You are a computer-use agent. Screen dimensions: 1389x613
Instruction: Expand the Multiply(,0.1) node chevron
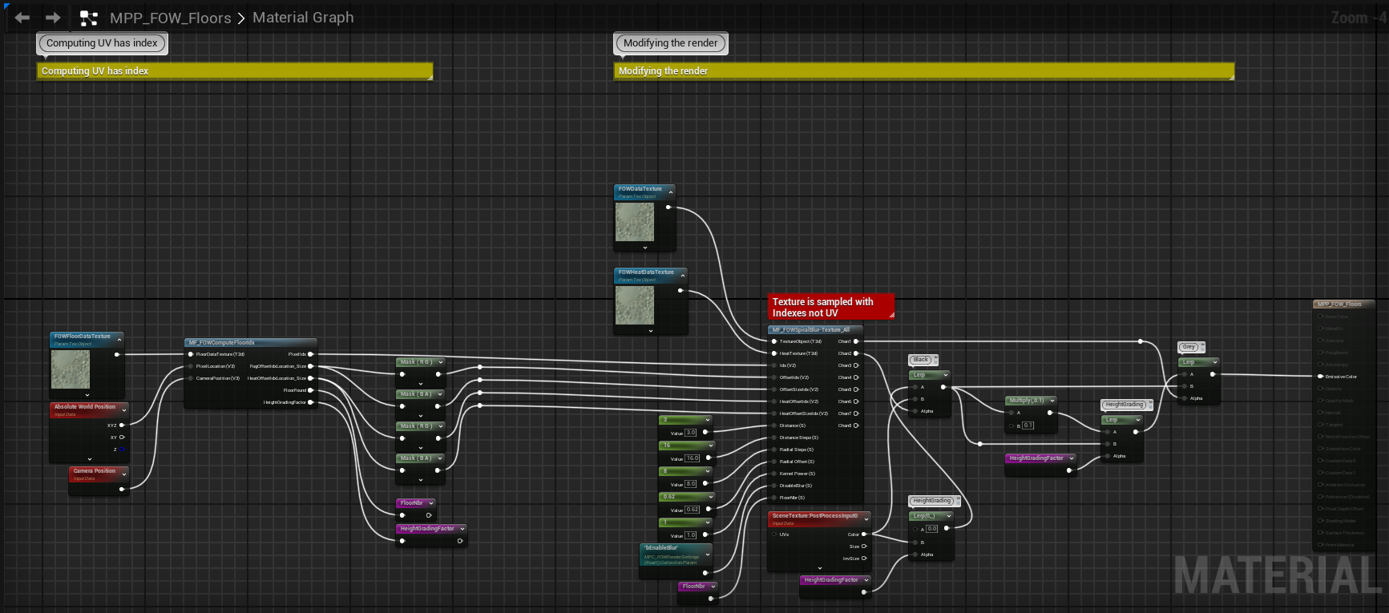coord(1052,401)
